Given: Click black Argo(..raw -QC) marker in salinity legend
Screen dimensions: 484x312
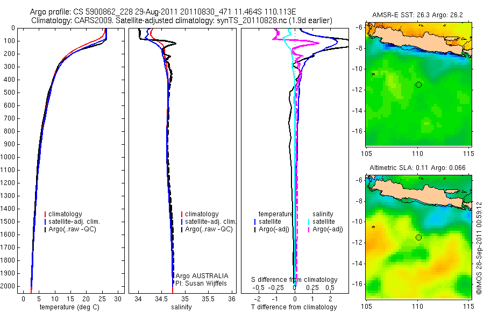Looking at the screenshot, I should point(182,230).
